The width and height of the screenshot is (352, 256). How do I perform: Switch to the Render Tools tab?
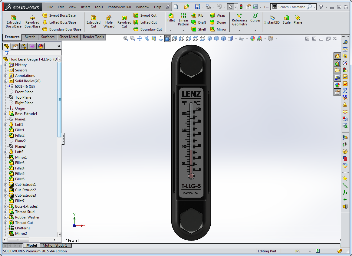(x=94, y=37)
